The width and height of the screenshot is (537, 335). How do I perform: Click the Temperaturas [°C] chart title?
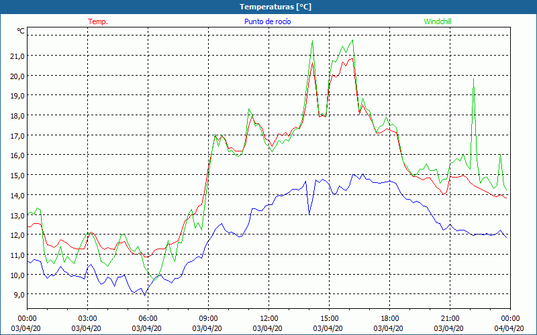(x=275, y=7)
